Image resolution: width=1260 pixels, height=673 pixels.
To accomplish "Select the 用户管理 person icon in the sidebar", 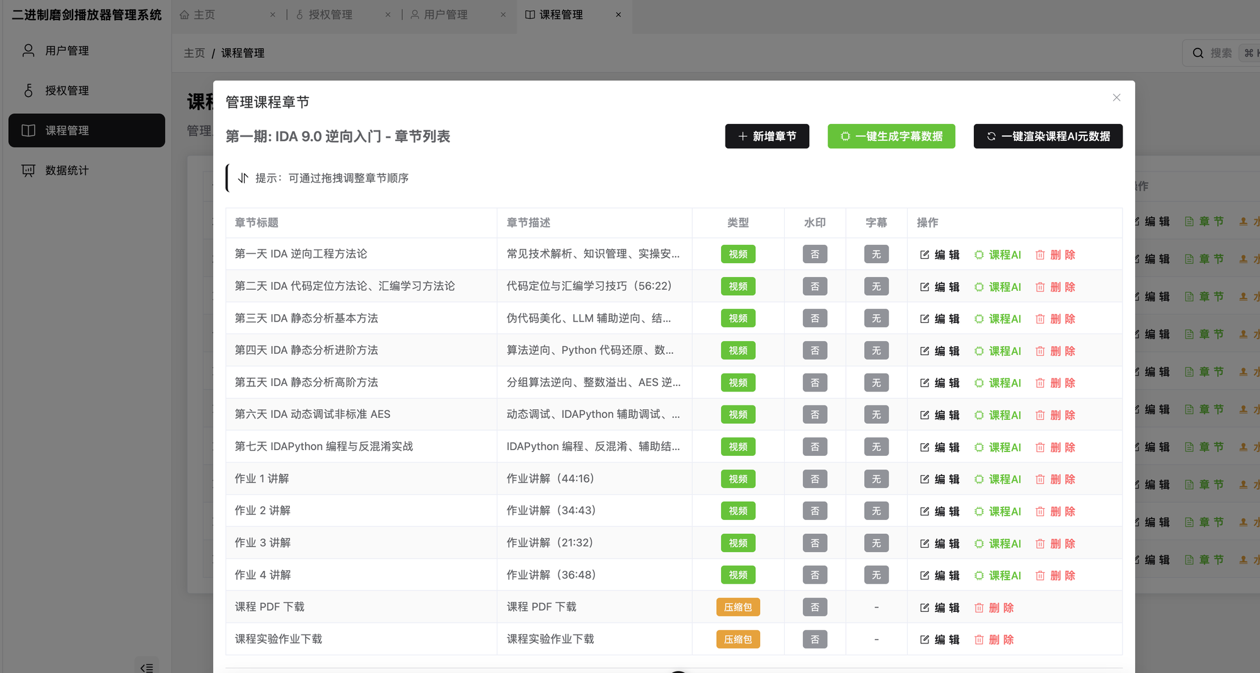I will [27, 50].
